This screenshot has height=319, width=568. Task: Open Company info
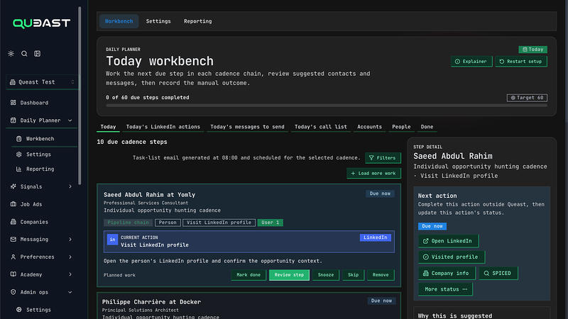point(447,274)
